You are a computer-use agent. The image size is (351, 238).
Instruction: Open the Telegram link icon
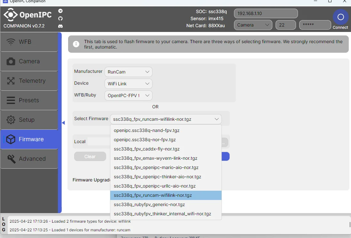[x=60, y=11]
